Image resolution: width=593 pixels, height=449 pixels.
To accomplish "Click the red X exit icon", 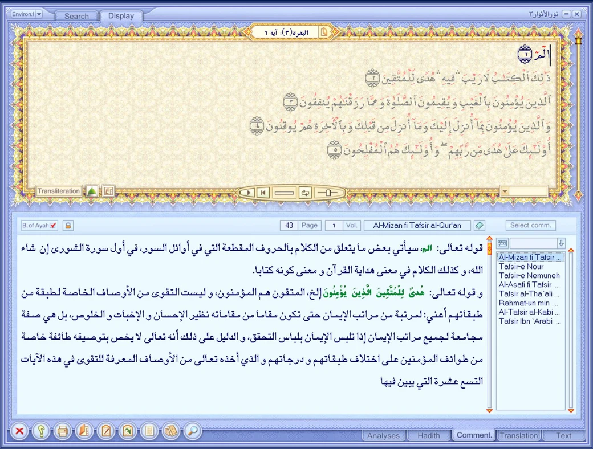I will pyautogui.click(x=19, y=431).
